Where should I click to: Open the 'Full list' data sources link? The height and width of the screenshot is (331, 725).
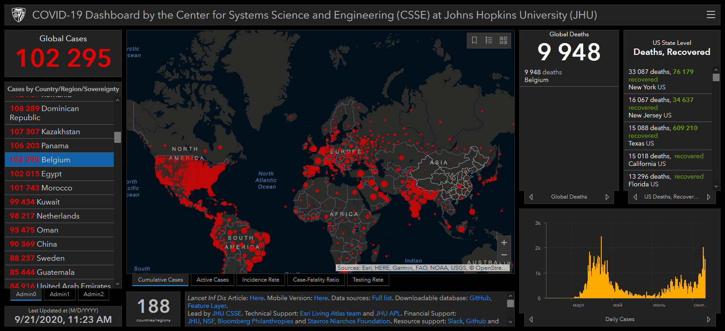(x=382, y=298)
